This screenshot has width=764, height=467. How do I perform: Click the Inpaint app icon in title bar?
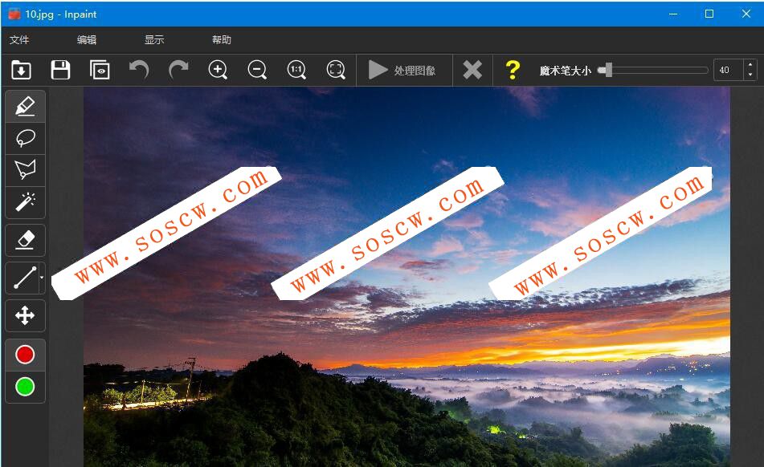[x=14, y=14]
